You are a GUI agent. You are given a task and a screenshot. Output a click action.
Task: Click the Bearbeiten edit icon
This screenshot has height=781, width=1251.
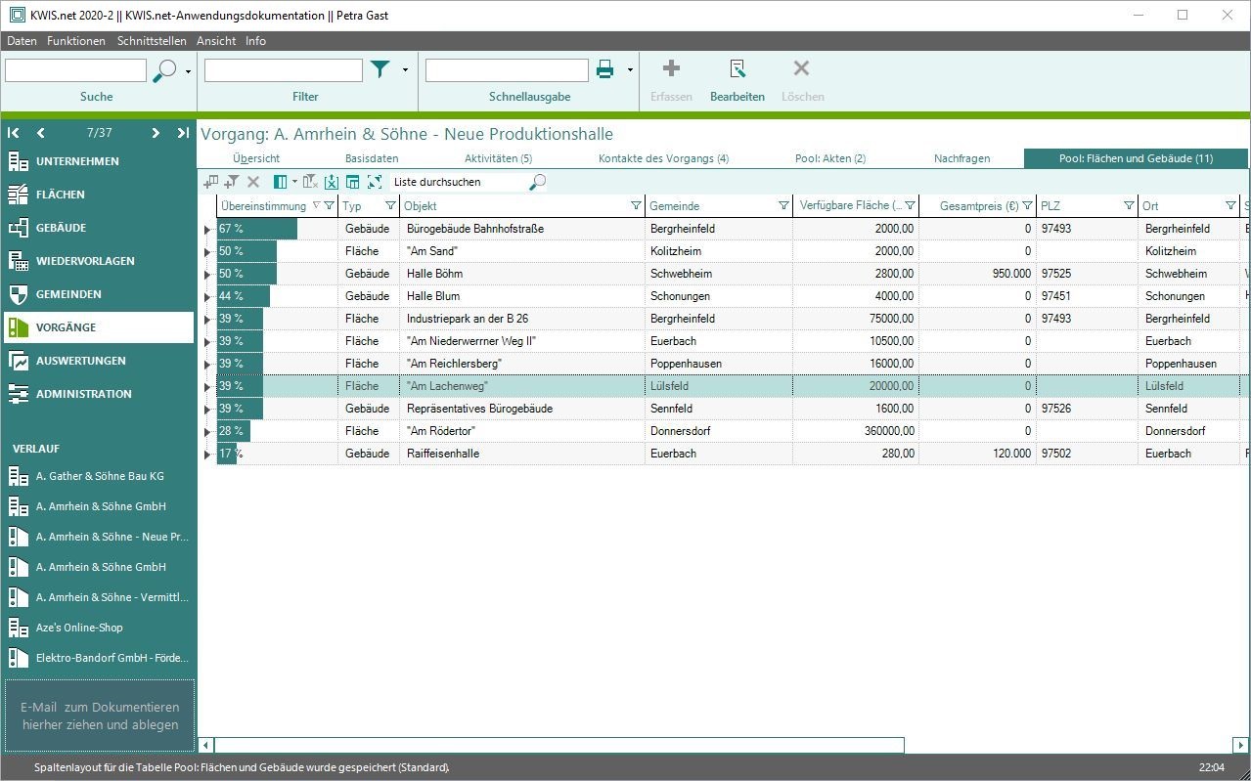click(737, 69)
